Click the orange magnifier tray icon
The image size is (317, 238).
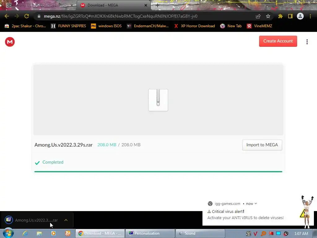263,234
